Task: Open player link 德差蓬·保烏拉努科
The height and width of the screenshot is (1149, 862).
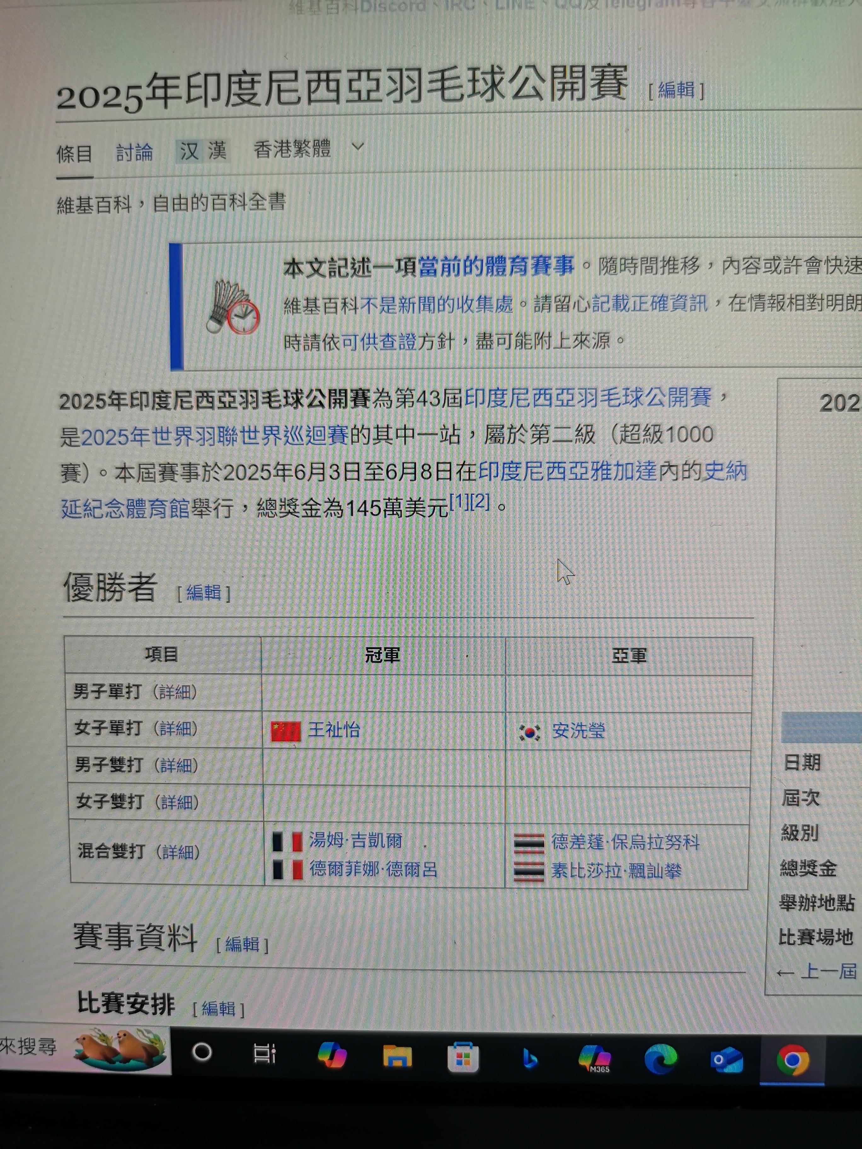Action: pos(625,842)
